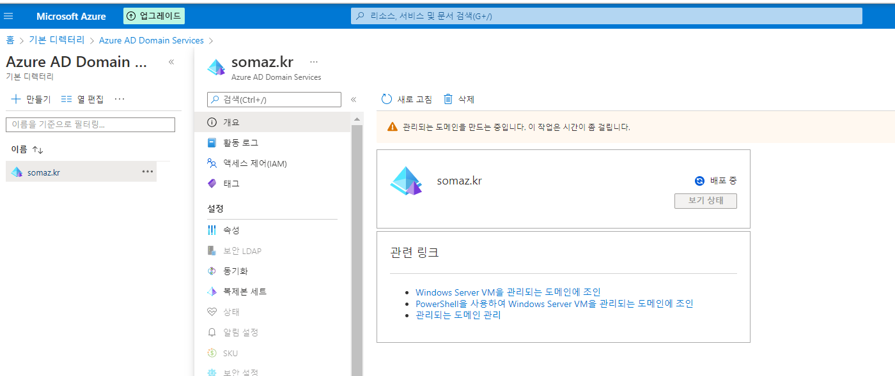The height and width of the screenshot is (376, 895).
Task: Click the 태그 purple tag icon
Action: click(212, 183)
